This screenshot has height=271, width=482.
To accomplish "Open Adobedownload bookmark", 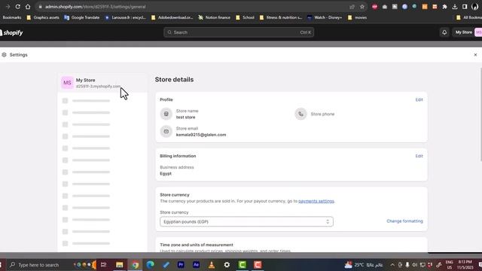I will pos(172,17).
